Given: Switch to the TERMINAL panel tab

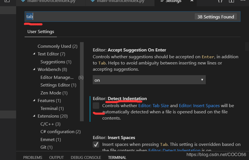Looking at the screenshot, I should (x=117, y=157).
